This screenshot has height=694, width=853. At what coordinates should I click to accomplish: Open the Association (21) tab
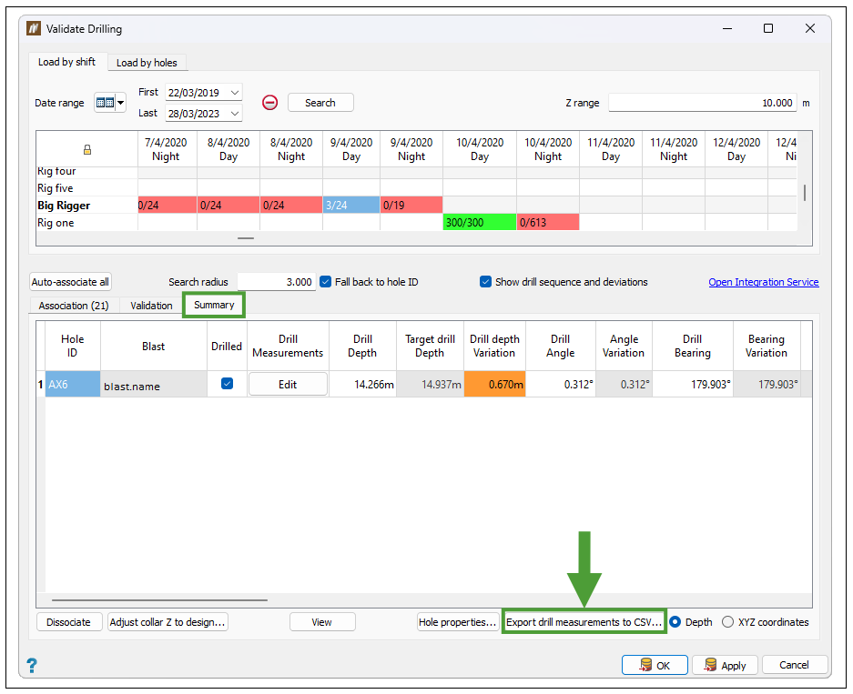(74, 306)
